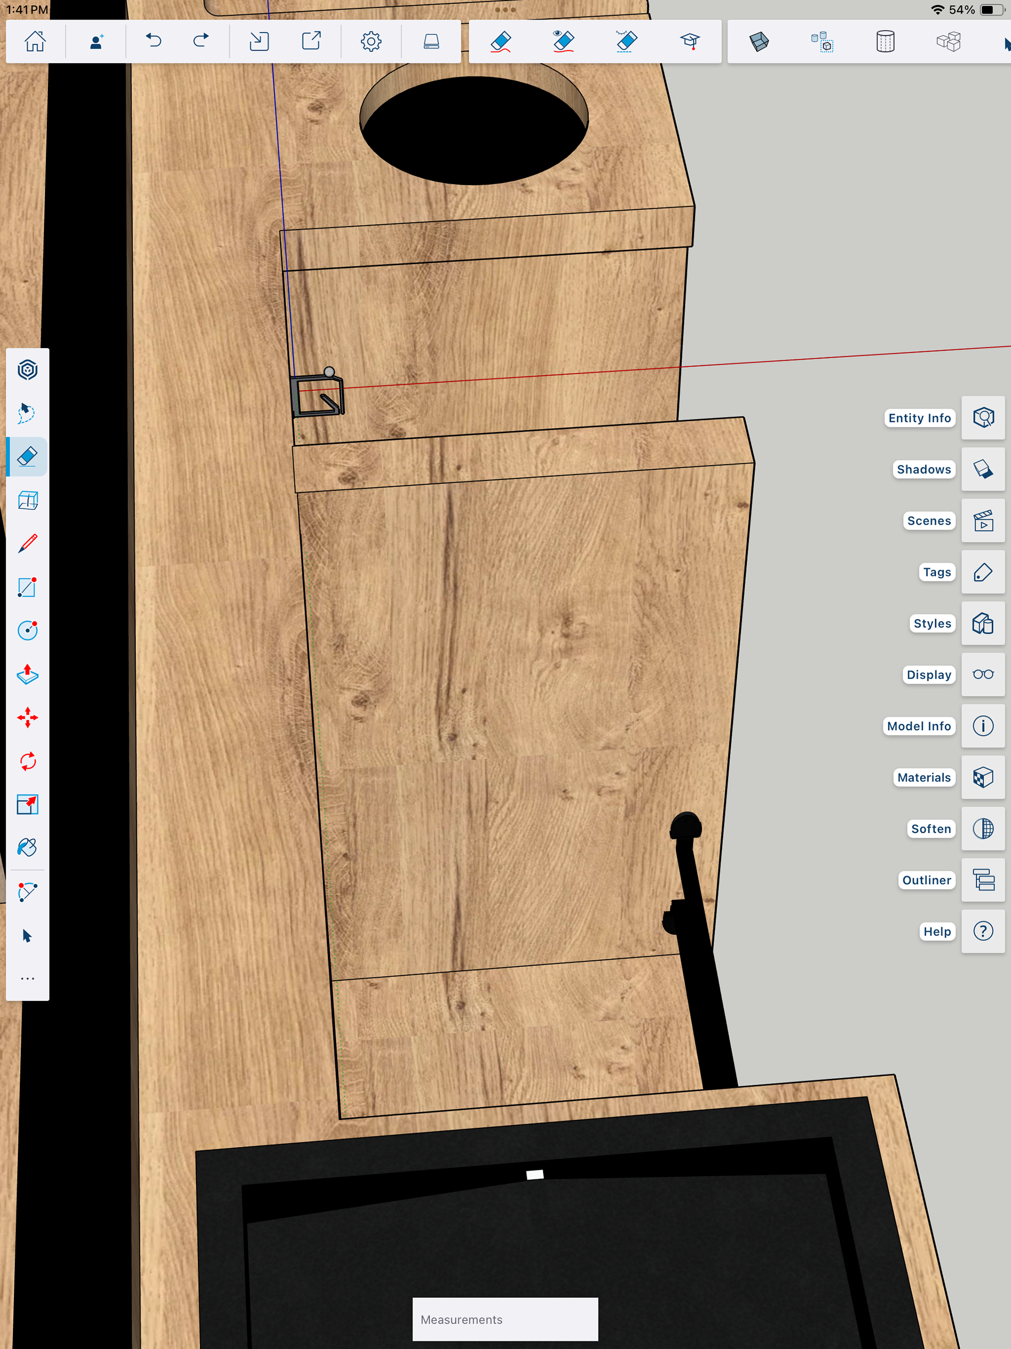Select the Push/Pull tool

tap(27, 674)
